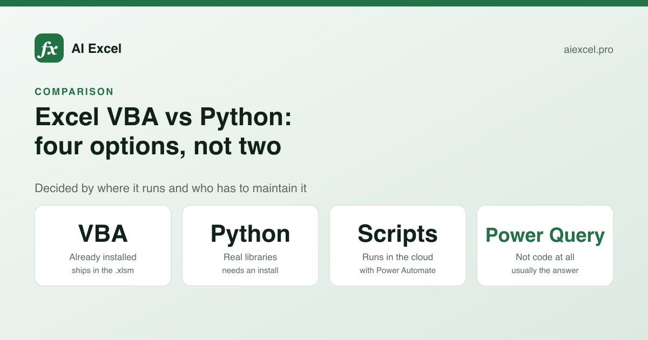Open the aiexcel.pro link
This screenshot has height=340, width=648.
tap(588, 50)
